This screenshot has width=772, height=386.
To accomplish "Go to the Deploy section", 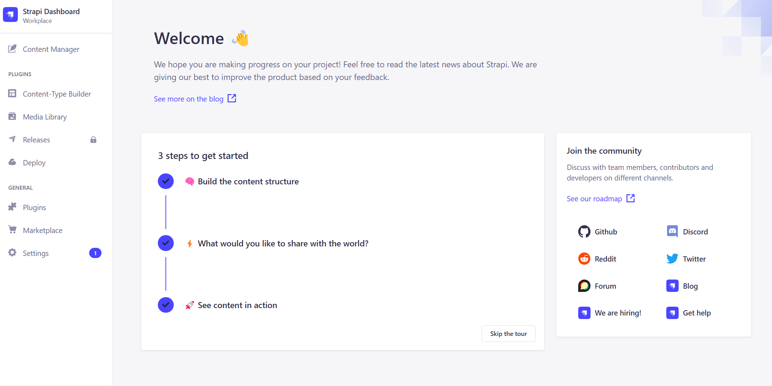I will click(34, 163).
